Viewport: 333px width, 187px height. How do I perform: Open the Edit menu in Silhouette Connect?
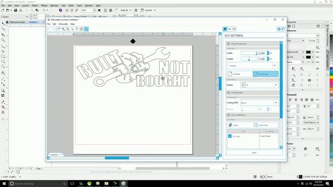pos(54,24)
